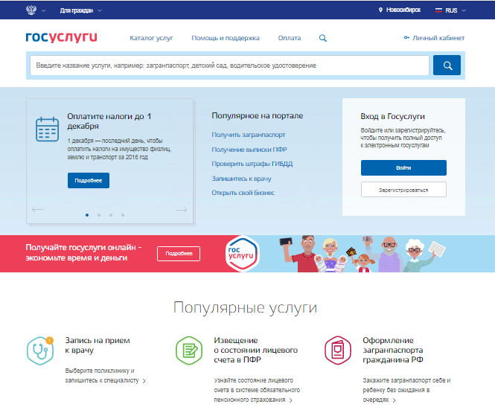
Task: Click the red passport hexagon icon
Action: pos(338,351)
